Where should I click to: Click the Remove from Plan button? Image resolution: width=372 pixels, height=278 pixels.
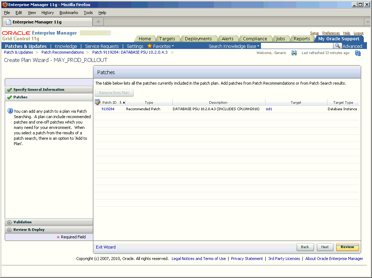pos(114,93)
